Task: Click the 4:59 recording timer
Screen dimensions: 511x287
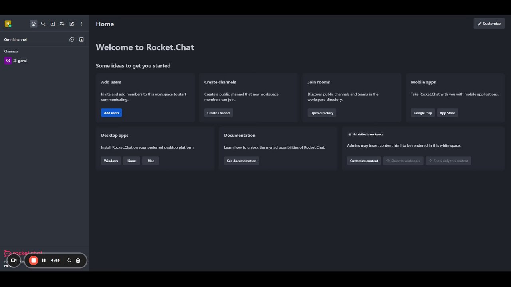Action: pyautogui.click(x=55, y=261)
